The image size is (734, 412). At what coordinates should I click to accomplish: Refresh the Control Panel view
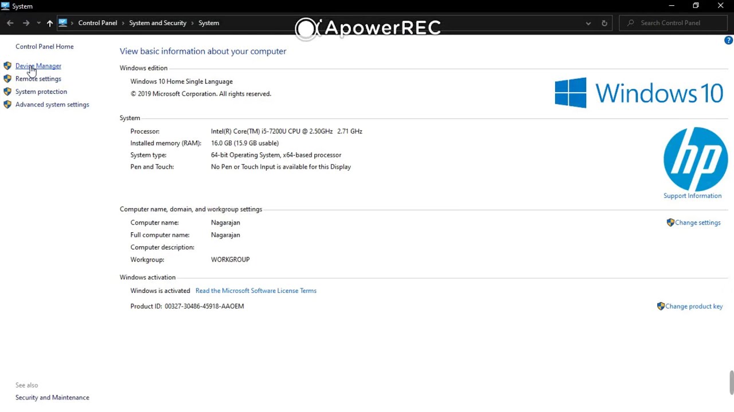[604, 23]
